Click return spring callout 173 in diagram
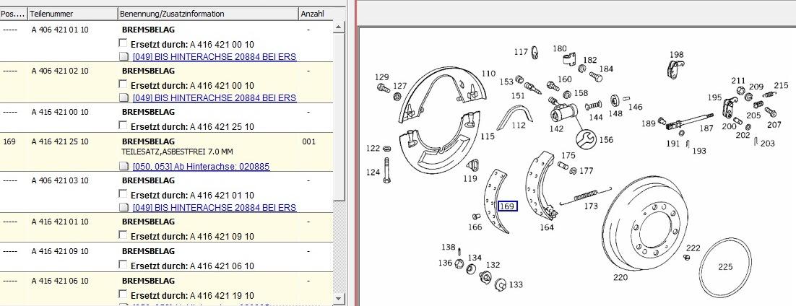Screen dimensions: 796x306 591,206
